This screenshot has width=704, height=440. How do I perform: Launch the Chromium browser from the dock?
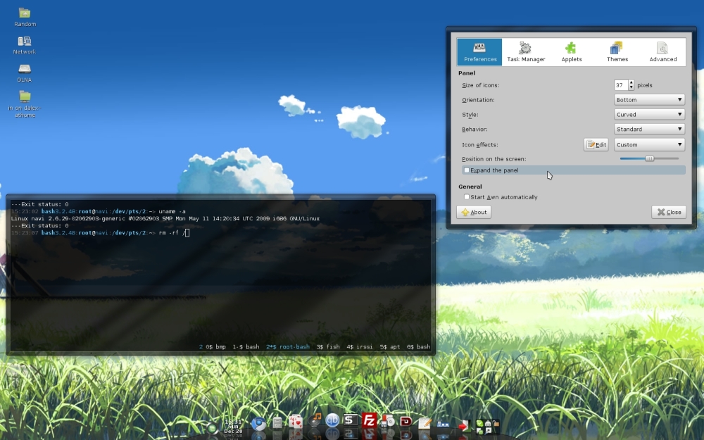(258, 424)
